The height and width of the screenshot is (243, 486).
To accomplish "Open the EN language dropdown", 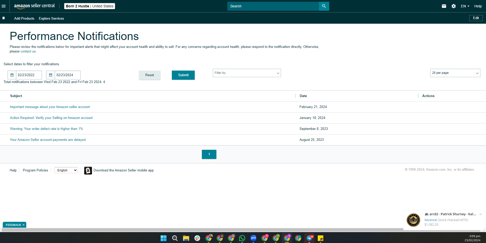I will (465, 6).
